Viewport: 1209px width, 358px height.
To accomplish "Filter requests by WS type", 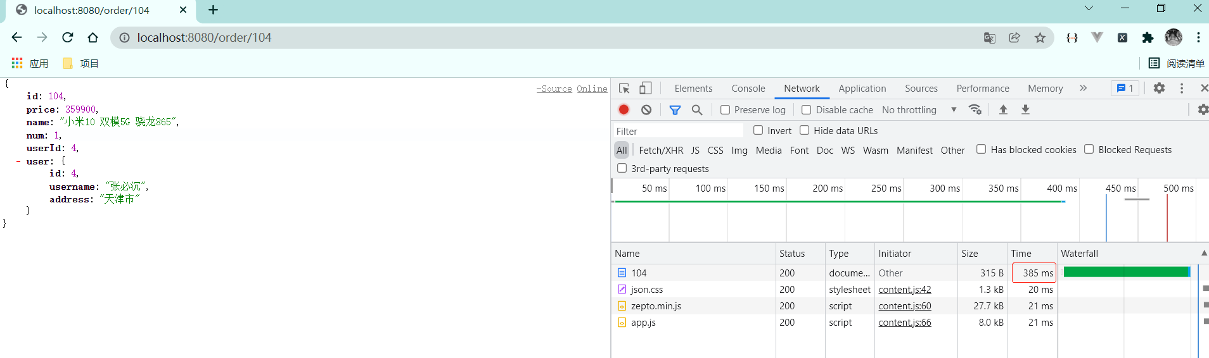I will pos(848,151).
